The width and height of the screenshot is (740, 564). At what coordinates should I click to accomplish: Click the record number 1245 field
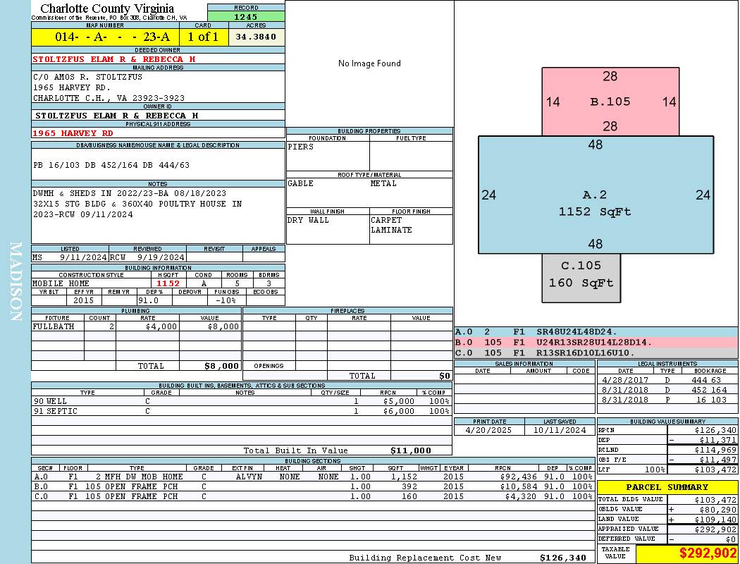pos(246,16)
